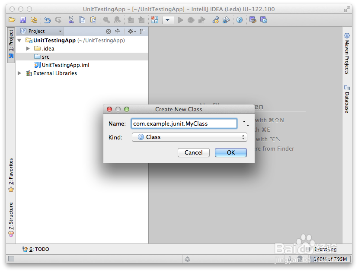Click the memory usage indicator
The image size is (358, 272).
pyautogui.click(x=330, y=259)
